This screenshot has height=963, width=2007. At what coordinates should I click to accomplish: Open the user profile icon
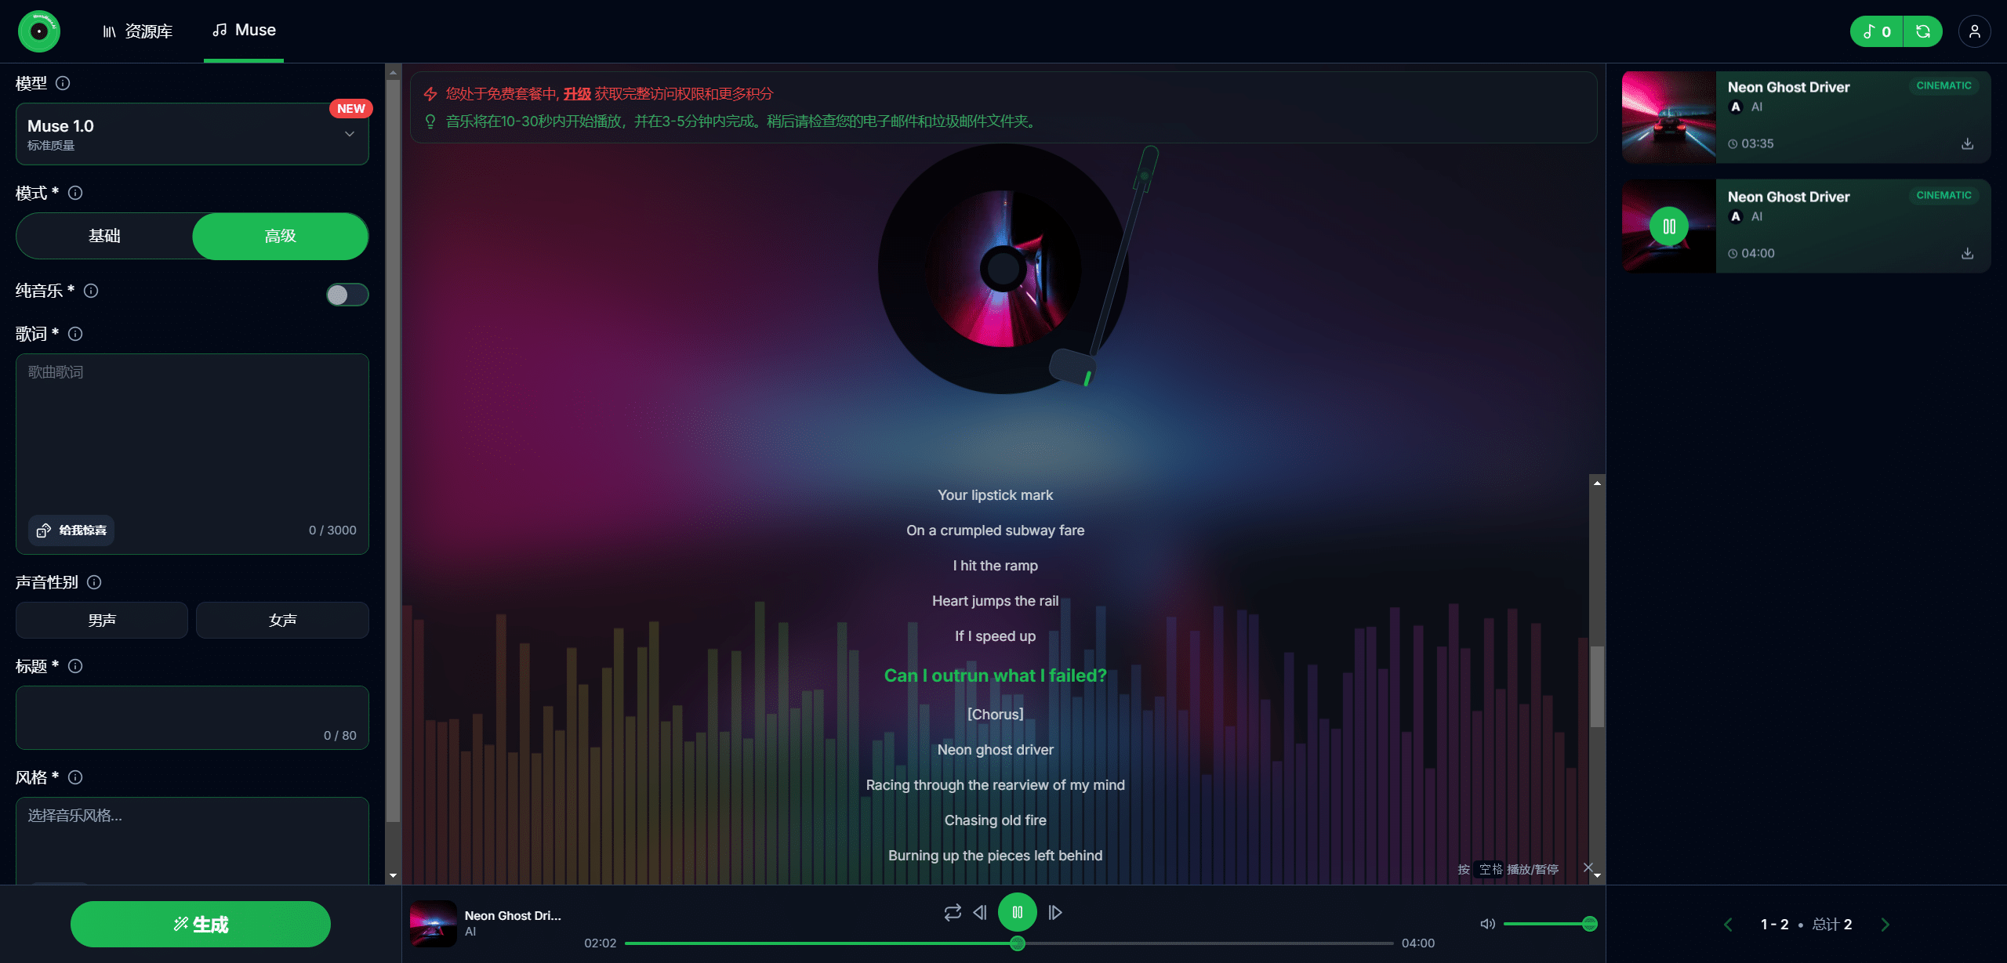click(x=1974, y=31)
